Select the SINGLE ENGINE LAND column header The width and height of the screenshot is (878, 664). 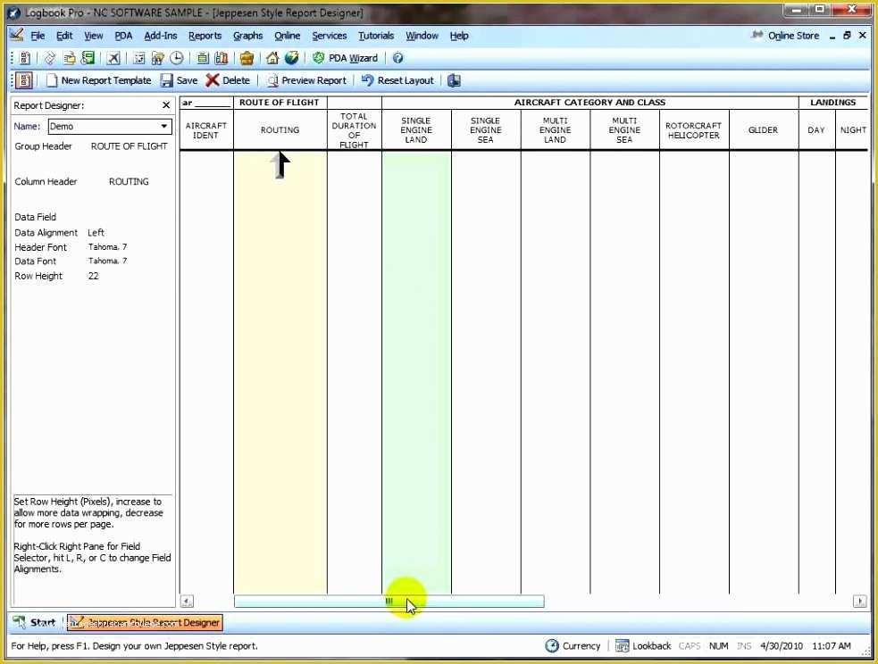coord(416,129)
